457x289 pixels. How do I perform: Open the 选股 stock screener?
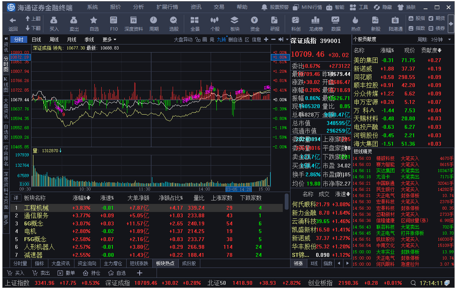pos(174,23)
